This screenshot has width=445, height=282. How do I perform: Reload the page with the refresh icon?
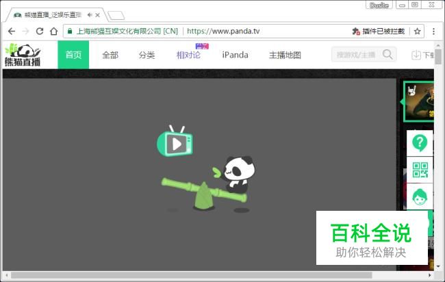coord(40,31)
